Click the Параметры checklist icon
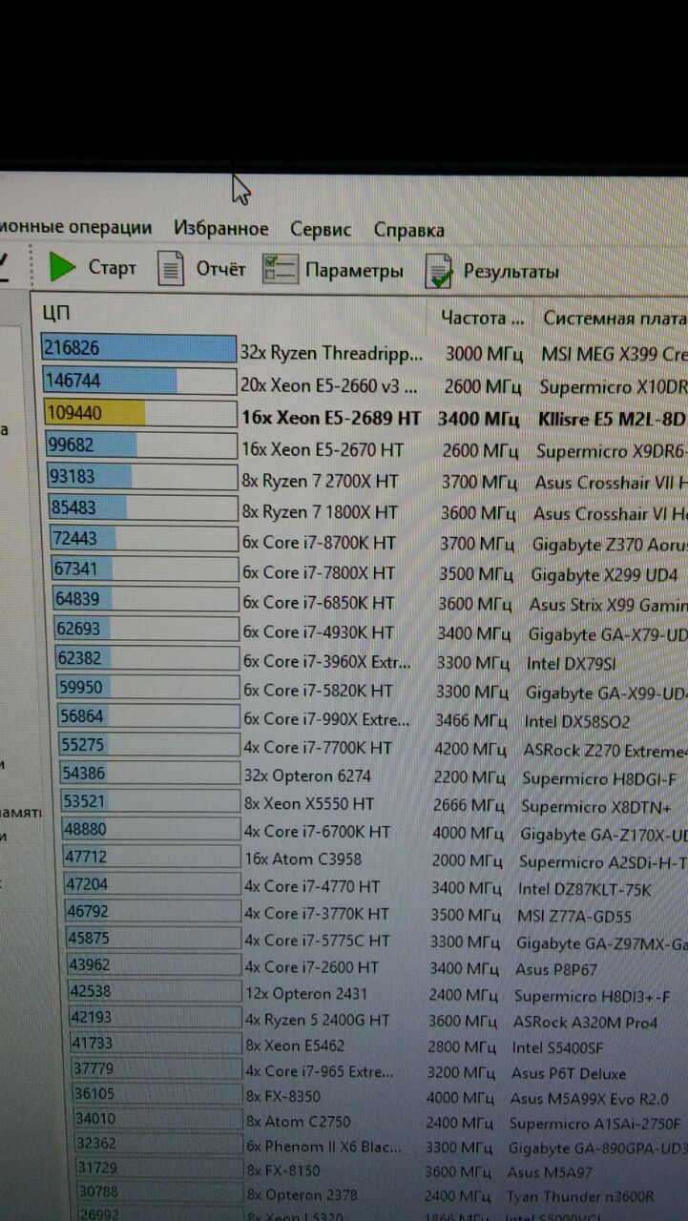 [x=280, y=269]
